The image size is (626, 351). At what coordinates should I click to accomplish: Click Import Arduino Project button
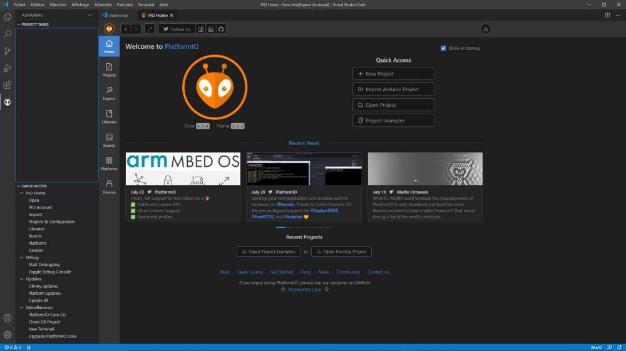point(393,89)
